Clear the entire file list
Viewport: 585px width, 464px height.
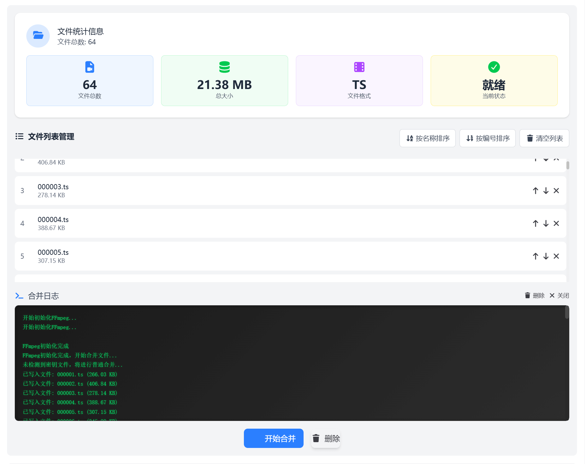coord(544,138)
